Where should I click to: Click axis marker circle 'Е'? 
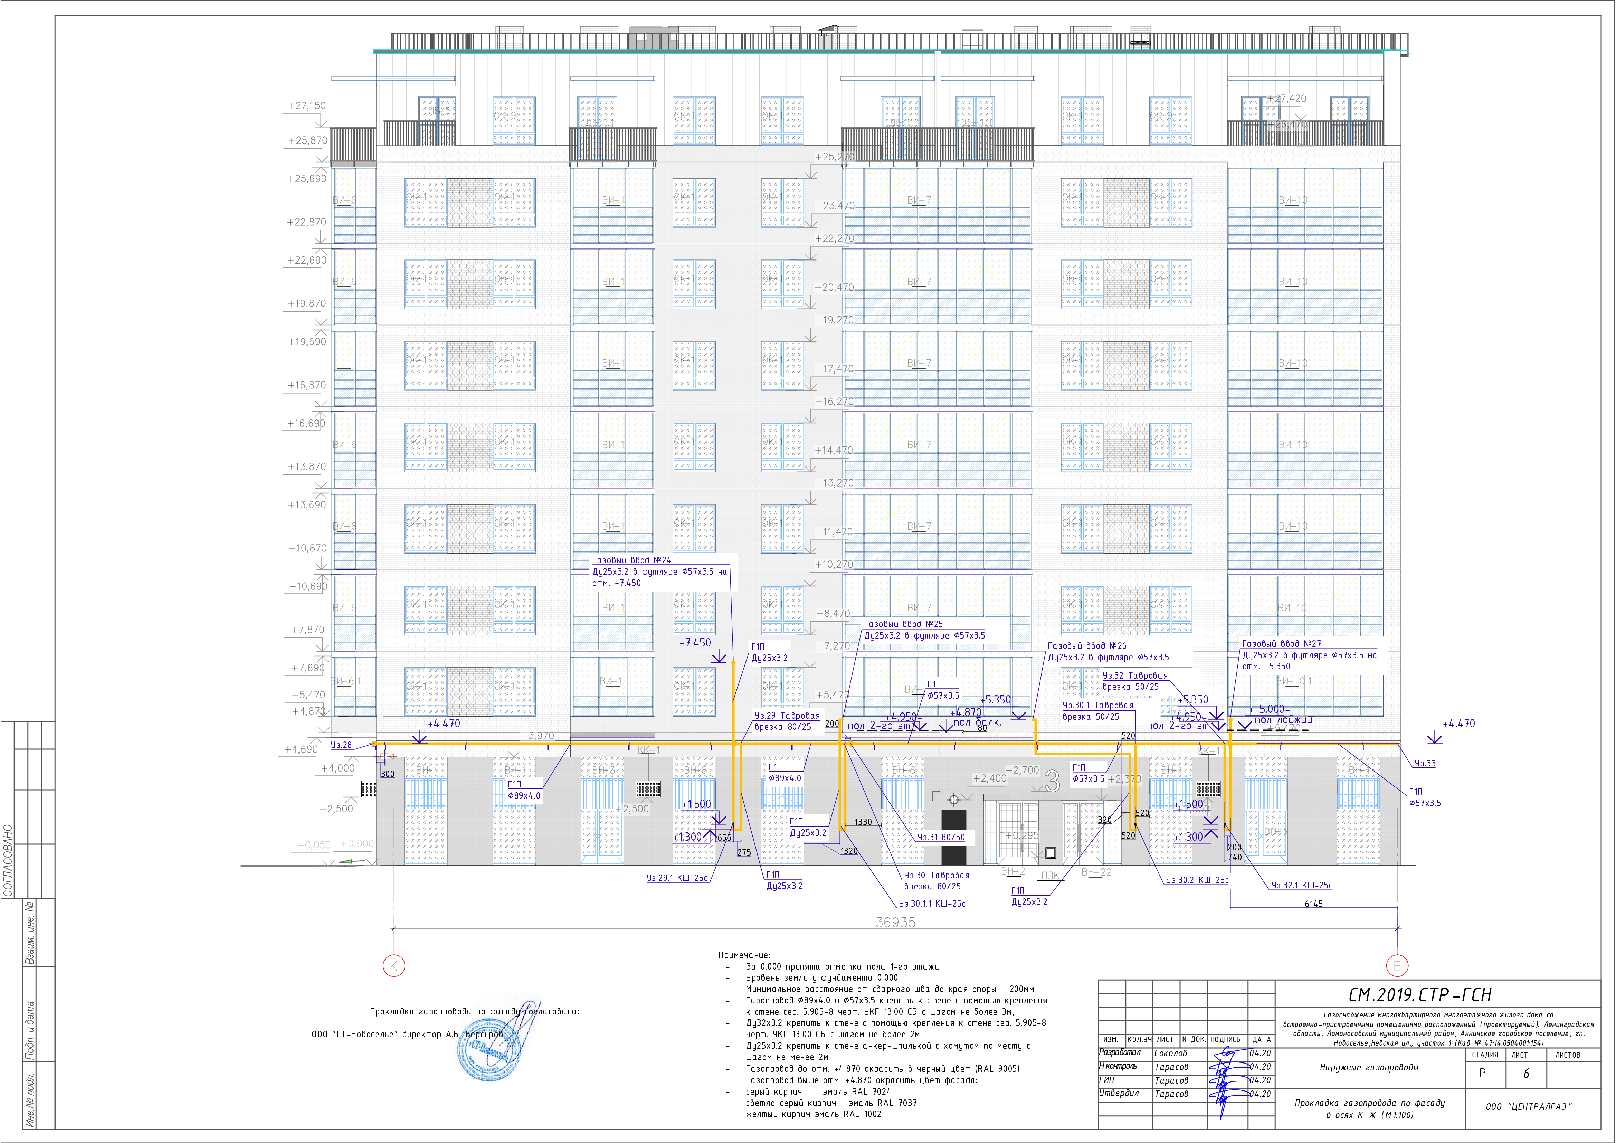pyautogui.click(x=1397, y=966)
